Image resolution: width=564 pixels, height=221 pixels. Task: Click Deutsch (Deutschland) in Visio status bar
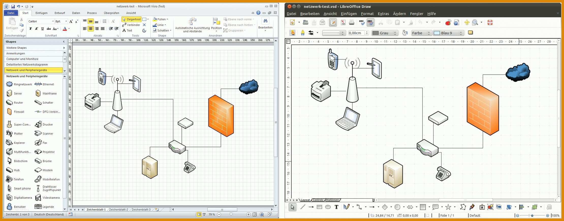point(49,214)
